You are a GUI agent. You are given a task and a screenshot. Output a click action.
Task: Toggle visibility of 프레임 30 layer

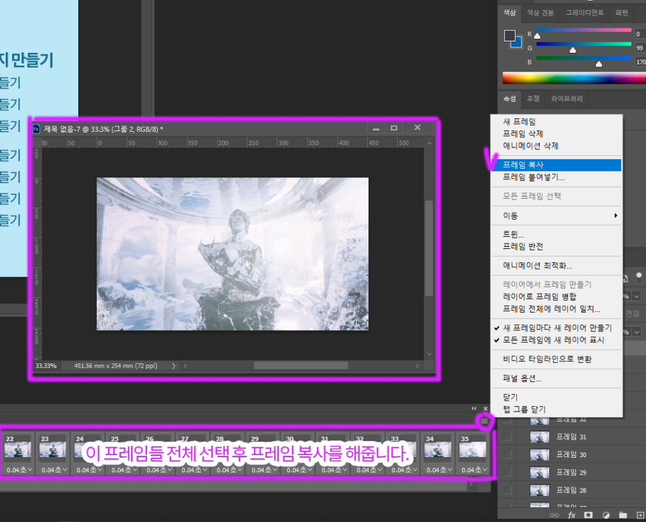point(507,454)
